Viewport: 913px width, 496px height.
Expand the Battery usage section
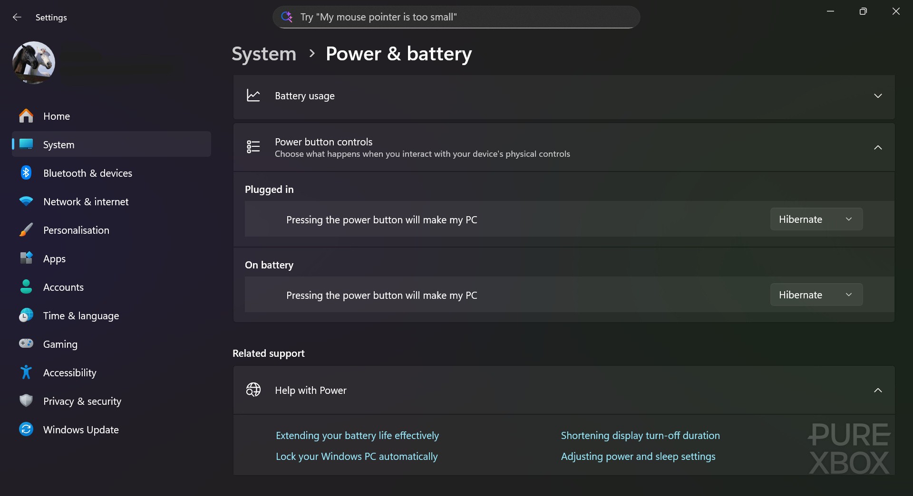pyautogui.click(x=877, y=96)
